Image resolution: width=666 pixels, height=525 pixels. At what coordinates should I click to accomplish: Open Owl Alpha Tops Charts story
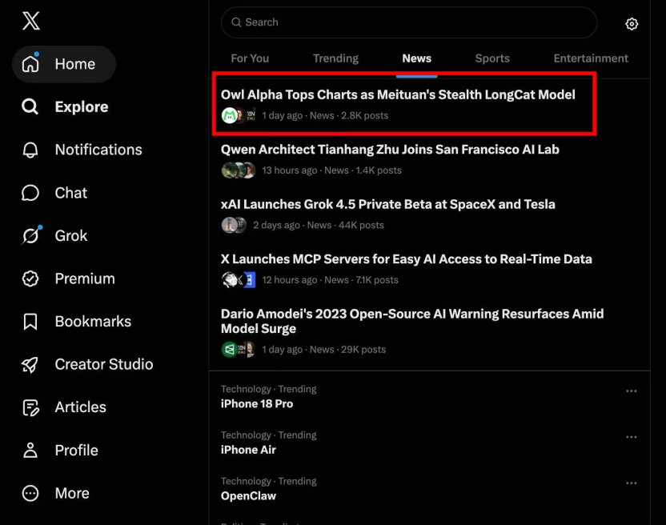[404, 104]
